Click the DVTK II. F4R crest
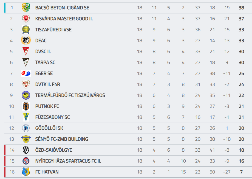This screenshot has width=252, height=179. click(26, 84)
